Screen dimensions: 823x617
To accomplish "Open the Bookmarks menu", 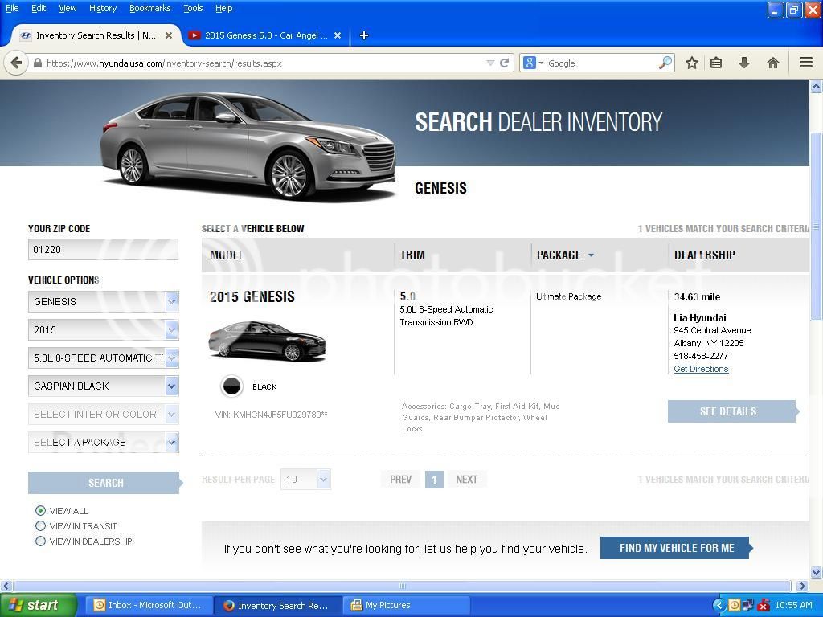I will point(149,8).
